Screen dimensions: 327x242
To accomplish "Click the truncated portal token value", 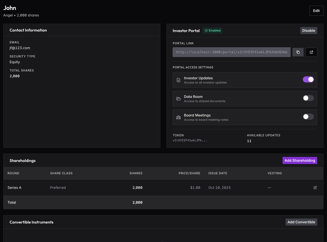I will (190, 140).
